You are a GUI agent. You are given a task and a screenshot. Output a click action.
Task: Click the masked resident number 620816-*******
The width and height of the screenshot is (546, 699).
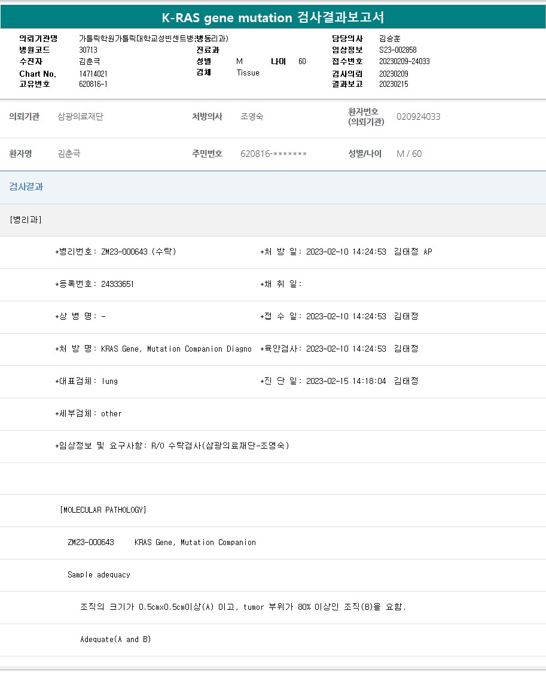(273, 154)
